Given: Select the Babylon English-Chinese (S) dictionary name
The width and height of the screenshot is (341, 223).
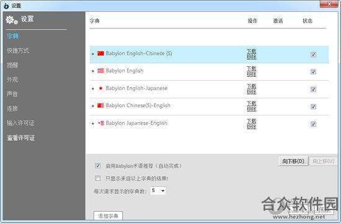Looking at the screenshot, I should 139,53.
